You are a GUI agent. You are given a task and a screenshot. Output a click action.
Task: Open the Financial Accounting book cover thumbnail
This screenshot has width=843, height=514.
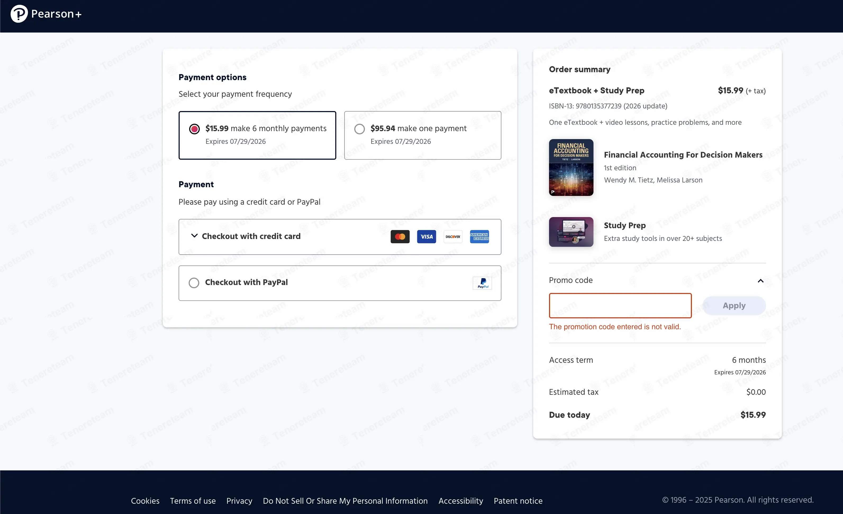pos(571,167)
